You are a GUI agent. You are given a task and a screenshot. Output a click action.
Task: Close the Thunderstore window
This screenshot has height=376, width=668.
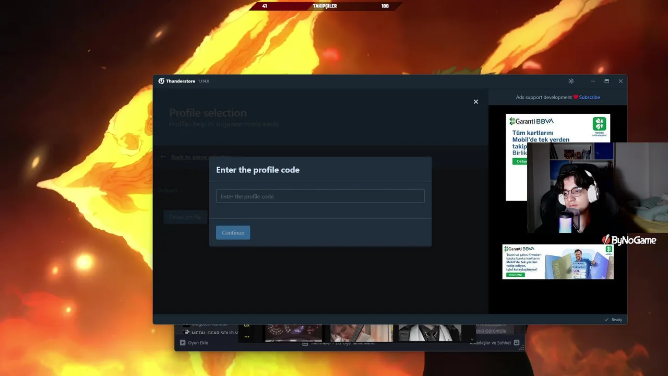click(x=621, y=81)
